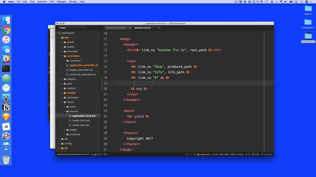Open the Packages menu
The image size is (316, 177).
coord(61,2)
